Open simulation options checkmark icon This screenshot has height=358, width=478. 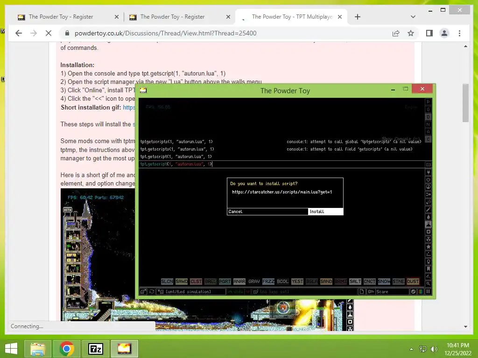(x=413, y=292)
